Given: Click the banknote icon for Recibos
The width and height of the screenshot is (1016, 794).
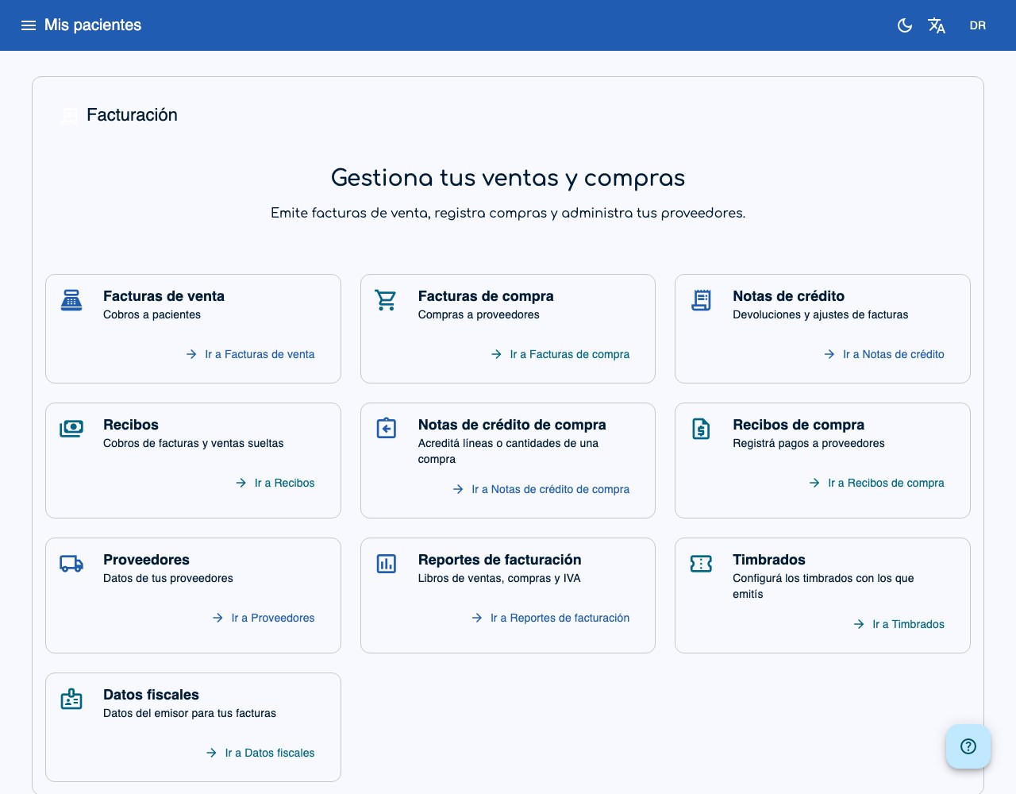Looking at the screenshot, I should coord(71,429).
